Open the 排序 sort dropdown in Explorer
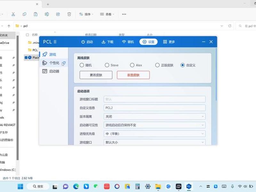The width and height of the screenshot is (256, 192). pyautogui.click(x=86, y=14)
